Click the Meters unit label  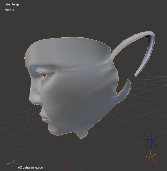click(9, 10)
